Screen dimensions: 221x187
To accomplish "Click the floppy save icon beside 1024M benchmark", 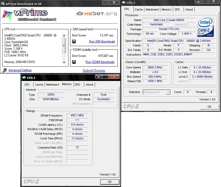I will click(x=74, y=62).
